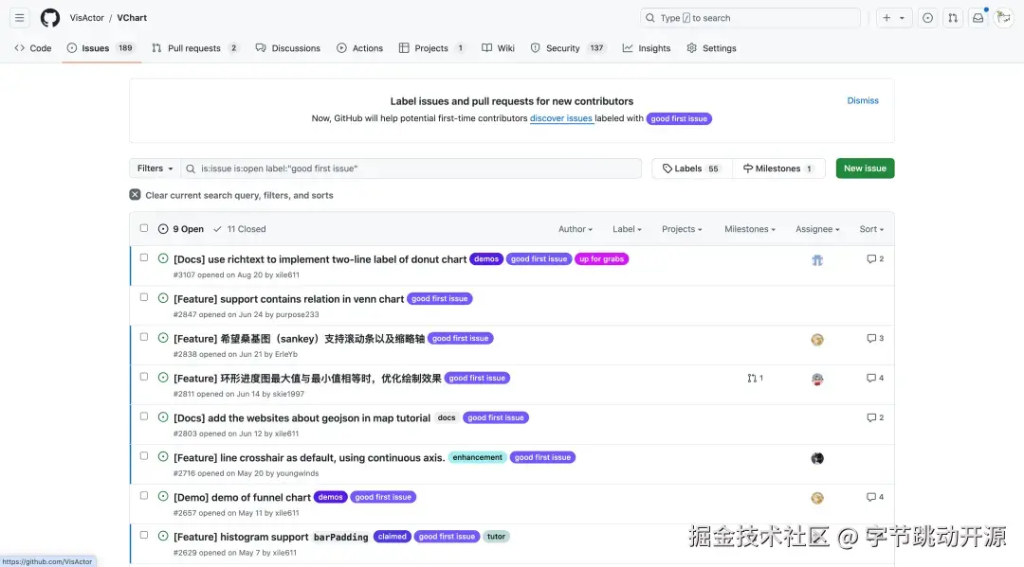Open the Actions tab
Screen dimensions: 1024x567
click(359, 47)
